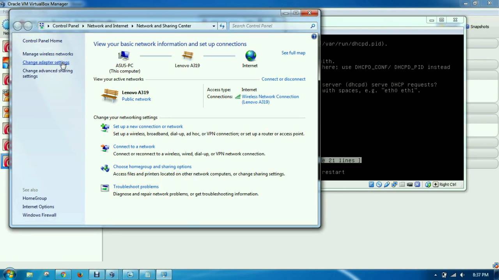Viewport: 499px width, 280px height.
Task: Click the refresh button beside the address bar
Action: pyautogui.click(x=222, y=26)
